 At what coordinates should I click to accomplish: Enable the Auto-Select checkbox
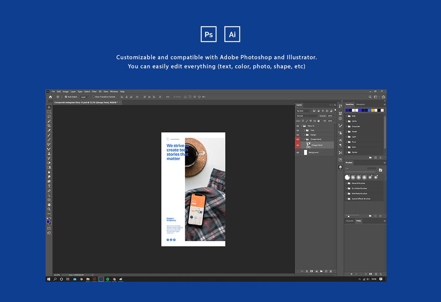pyautogui.click(x=66, y=97)
